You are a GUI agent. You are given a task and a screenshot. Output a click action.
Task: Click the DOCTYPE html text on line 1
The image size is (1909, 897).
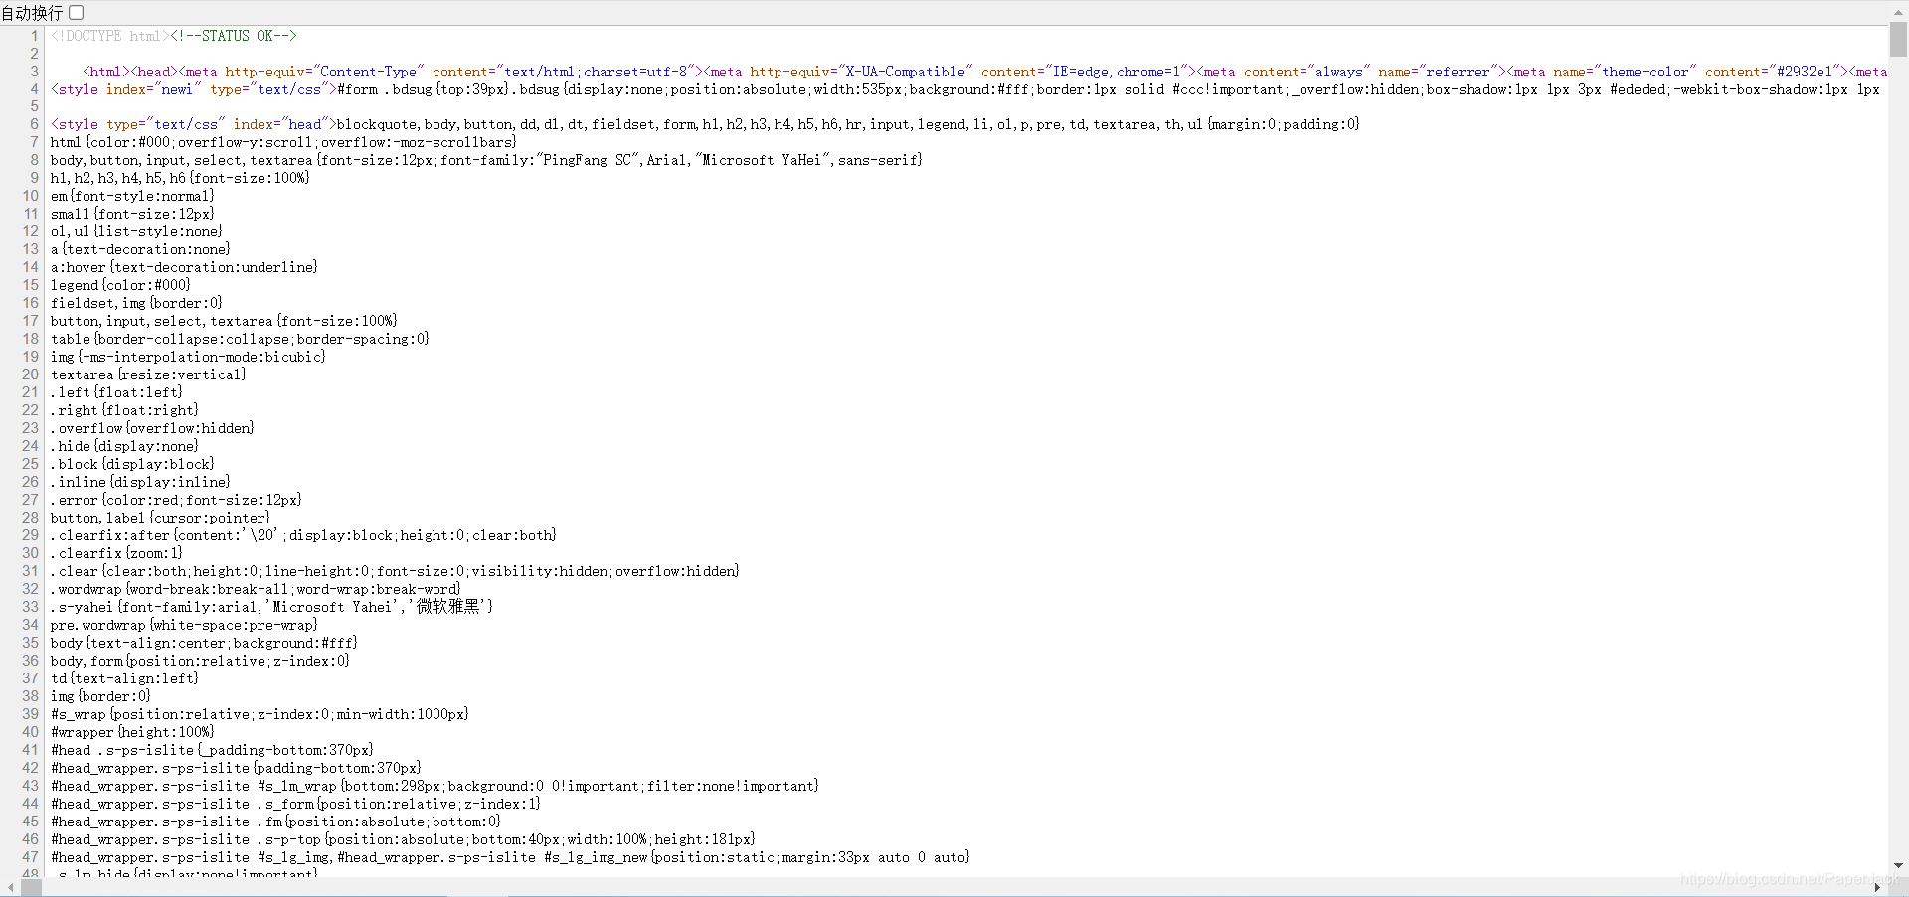(110, 36)
